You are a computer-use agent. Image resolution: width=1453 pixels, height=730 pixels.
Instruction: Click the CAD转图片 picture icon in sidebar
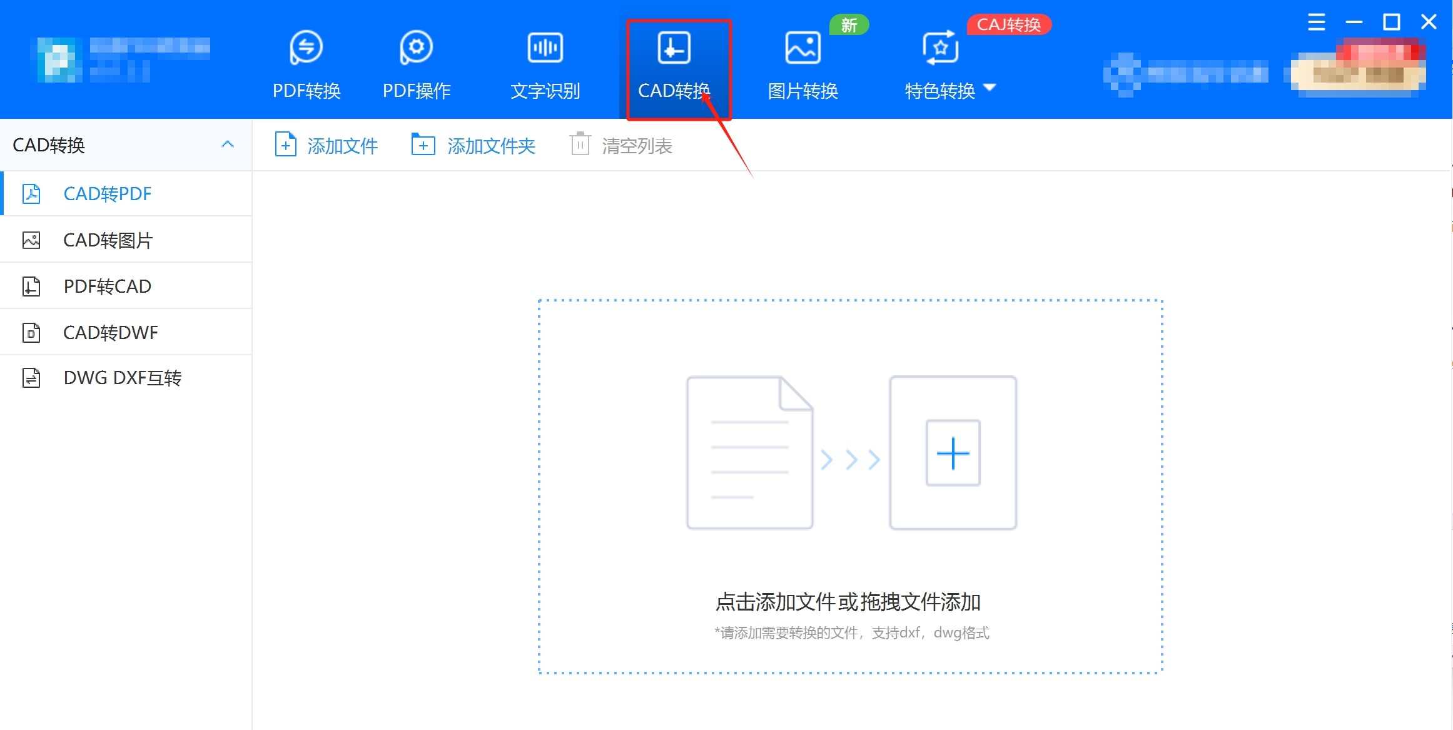[31, 240]
